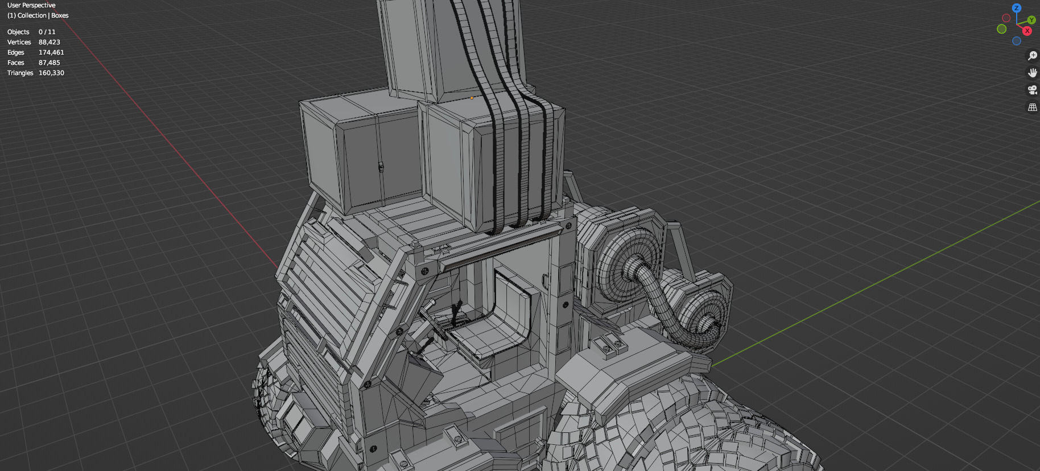Click the 'User Perspective' overlay text

31,5
